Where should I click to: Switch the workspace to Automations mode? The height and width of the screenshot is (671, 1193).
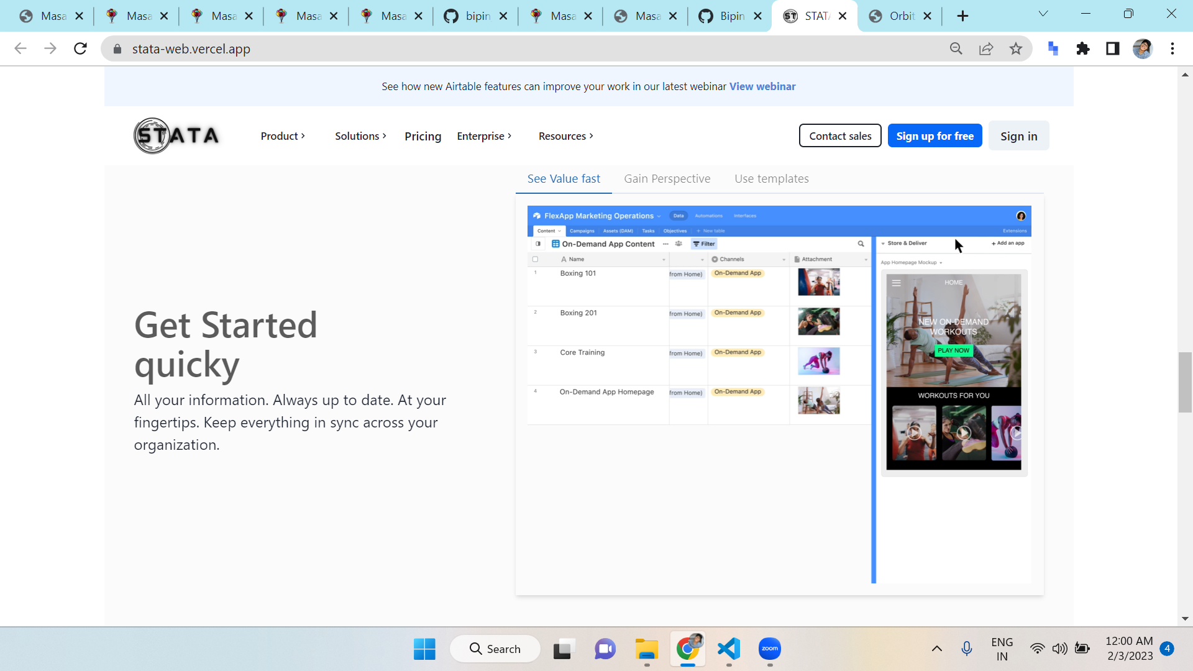coord(709,216)
